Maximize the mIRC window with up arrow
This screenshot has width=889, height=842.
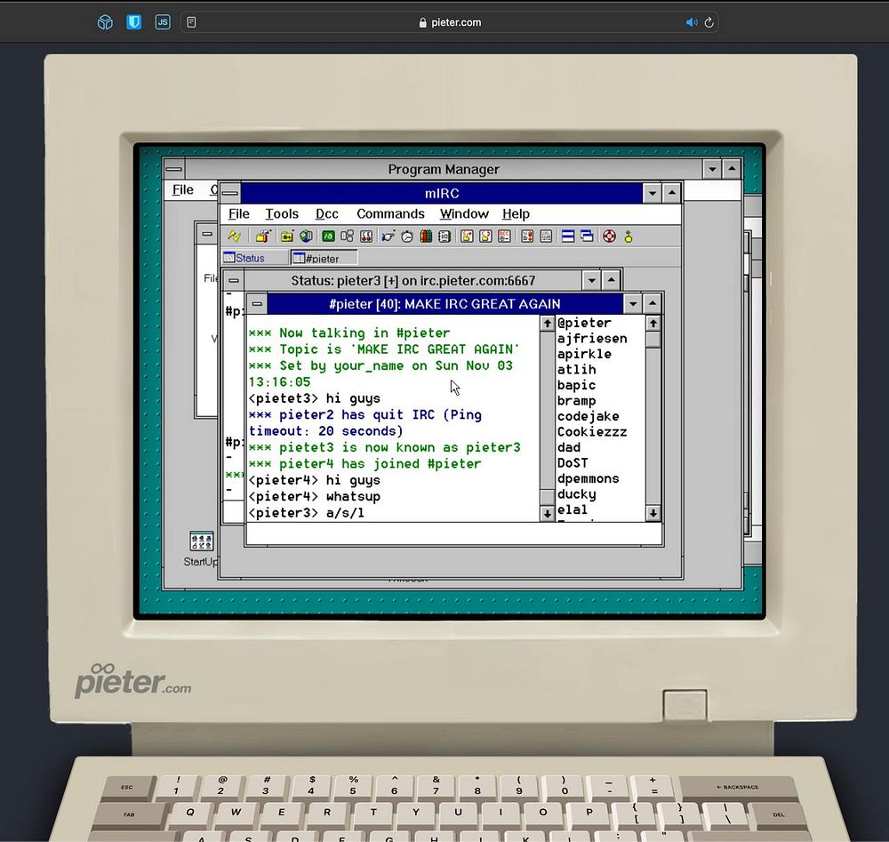coord(672,193)
